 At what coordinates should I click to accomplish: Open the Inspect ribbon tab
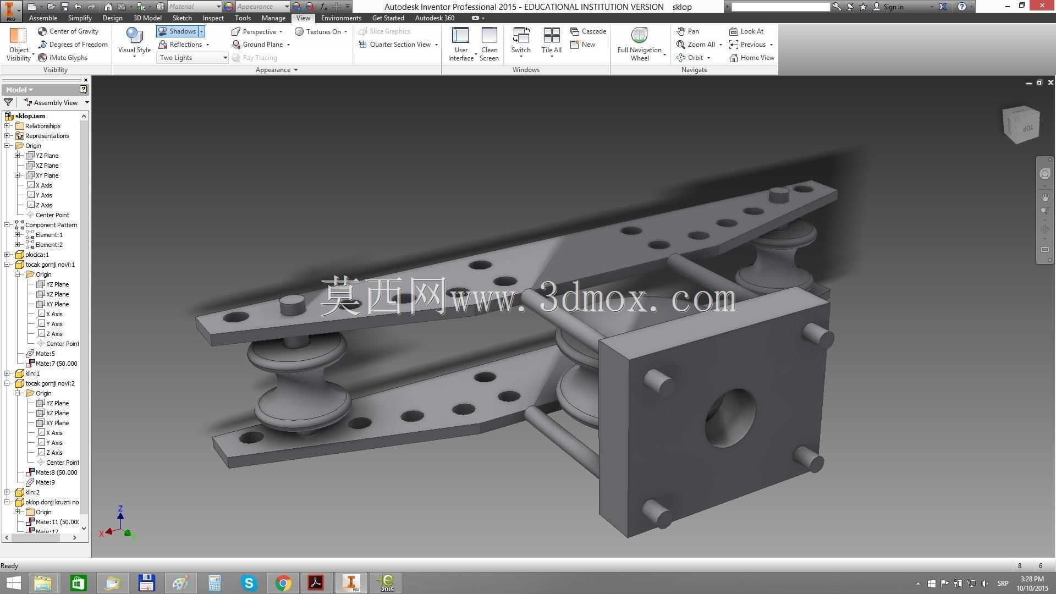(x=213, y=18)
